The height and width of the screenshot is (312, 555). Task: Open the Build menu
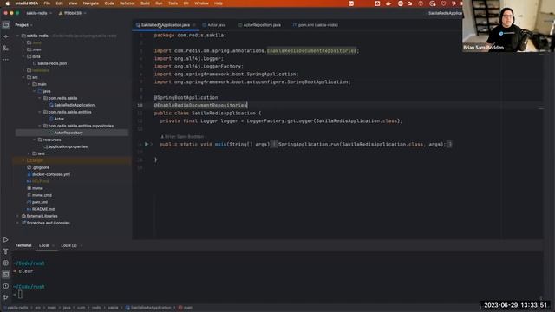click(145, 3)
